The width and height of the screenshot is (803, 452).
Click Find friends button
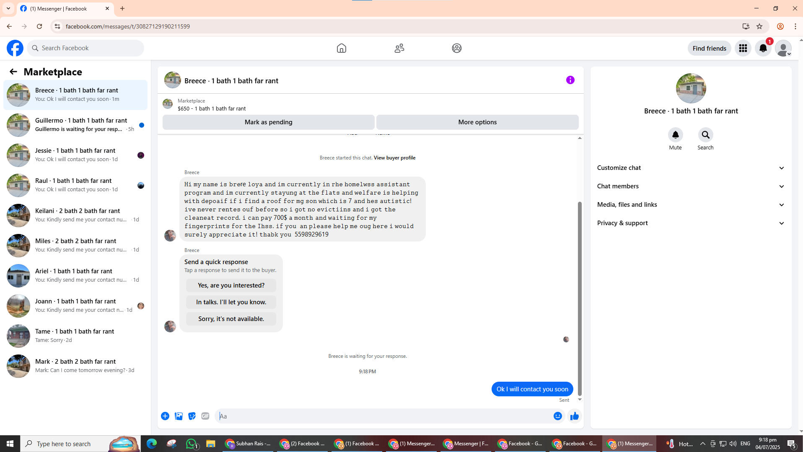[x=709, y=48]
